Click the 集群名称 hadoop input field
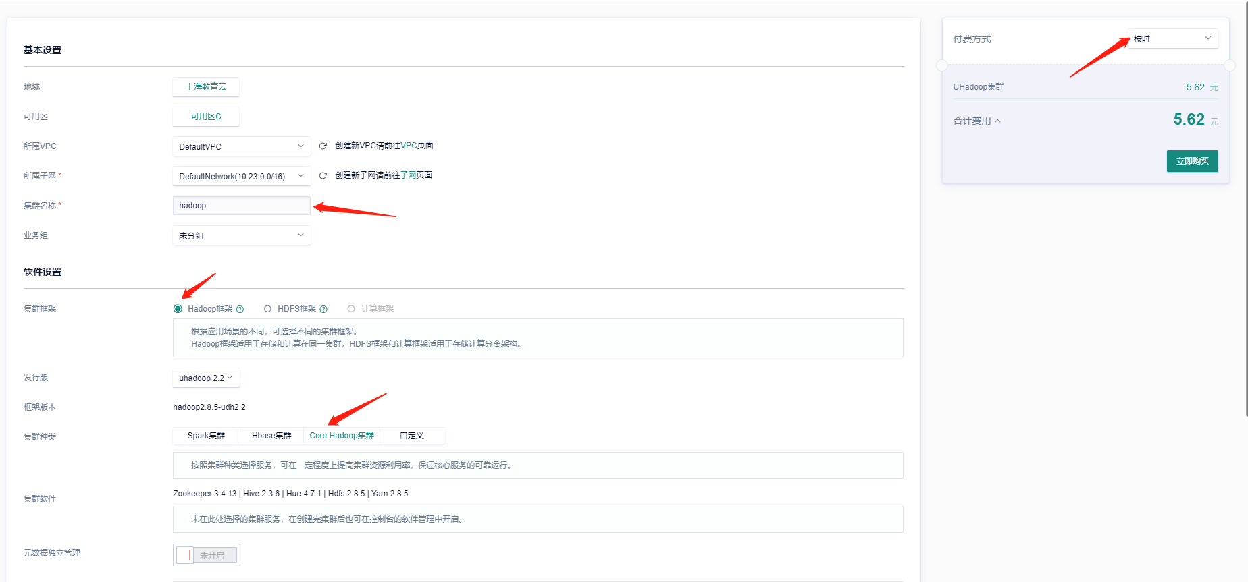1248x582 pixels. (241, 206)
